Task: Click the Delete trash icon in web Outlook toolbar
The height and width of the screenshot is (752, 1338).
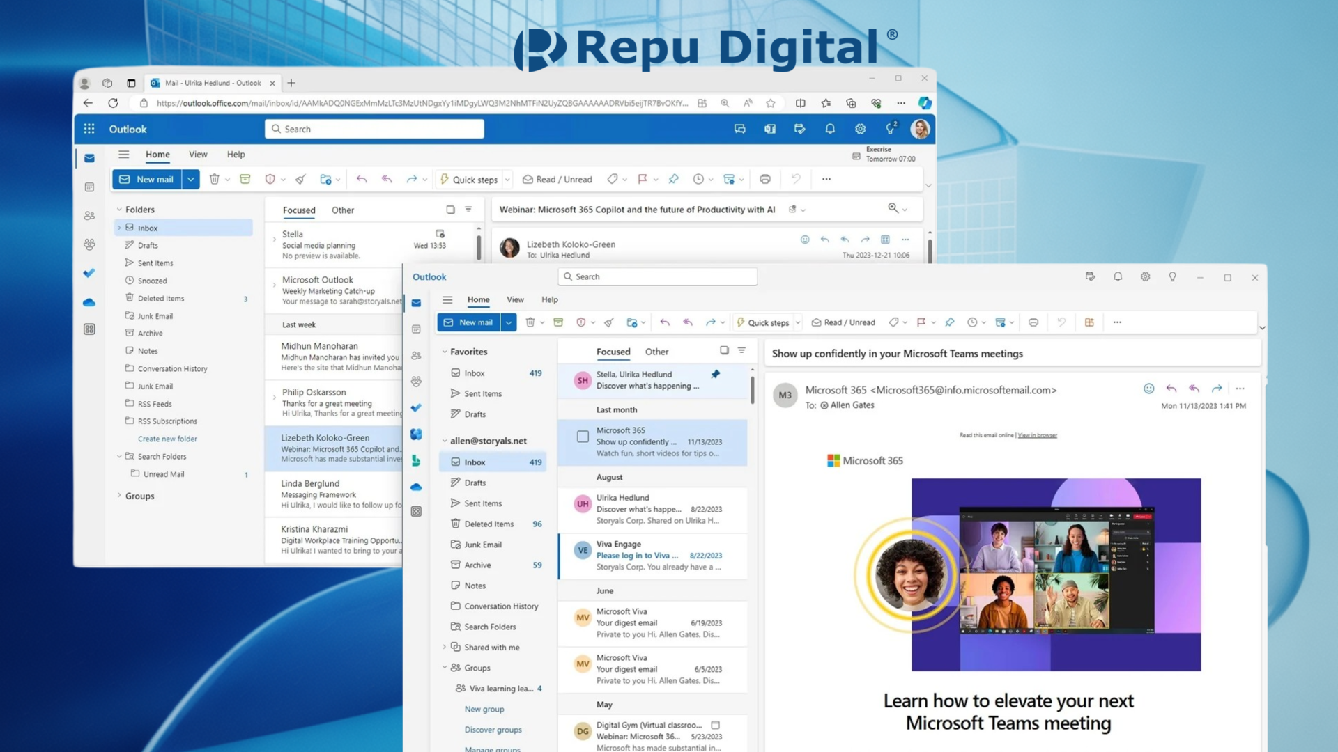Action: click(215, 179)
